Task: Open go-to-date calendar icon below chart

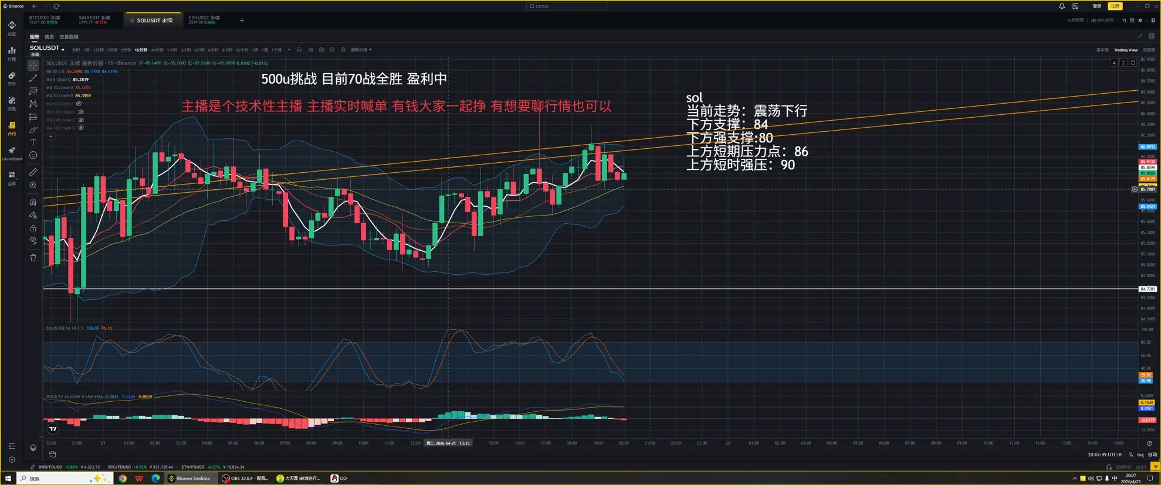Action: pos(52,455)
